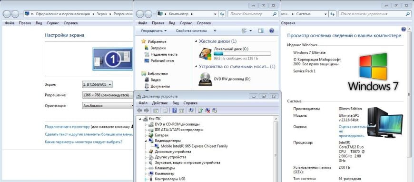Select monitor 1 thumbnail in display preview
Screen dimensions: 414x182
click(112, 59)
